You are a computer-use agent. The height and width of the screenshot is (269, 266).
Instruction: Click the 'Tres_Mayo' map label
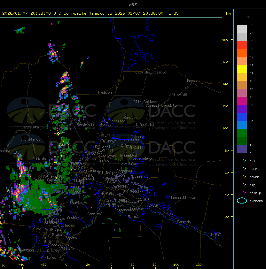point(106,135)
